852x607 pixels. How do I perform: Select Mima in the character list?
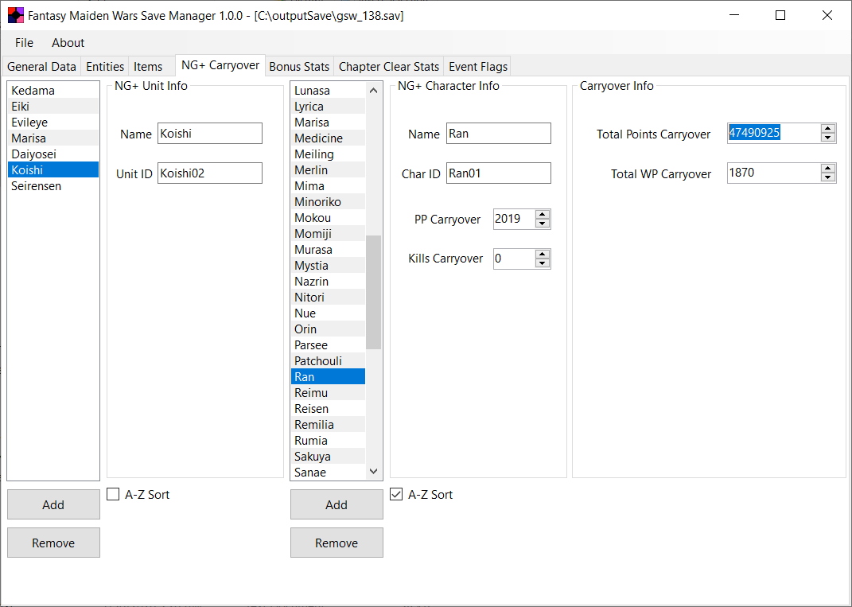[329, 186]
